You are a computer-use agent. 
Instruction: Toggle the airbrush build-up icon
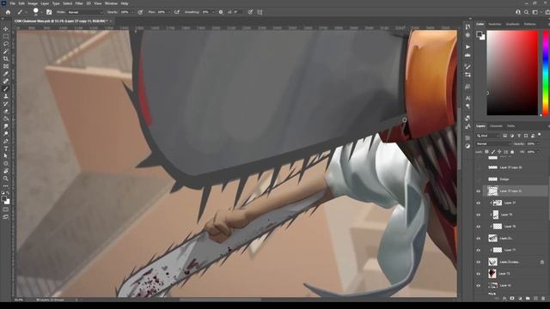pos(177,12)
